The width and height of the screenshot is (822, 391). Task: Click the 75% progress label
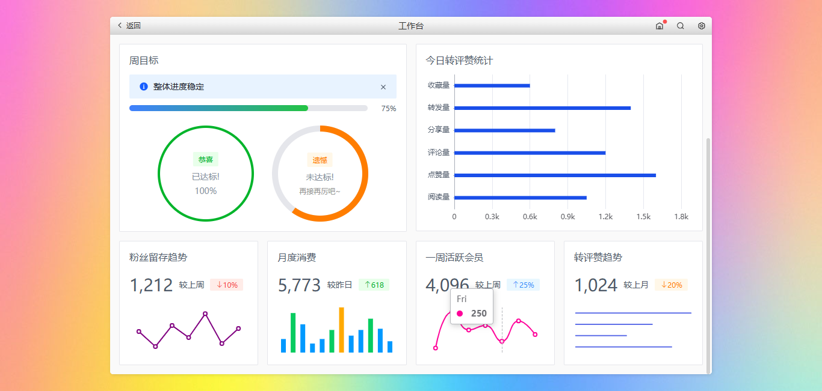pos(389,109)
